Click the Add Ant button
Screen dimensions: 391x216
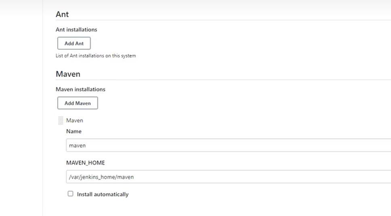[x=74, y=43]
